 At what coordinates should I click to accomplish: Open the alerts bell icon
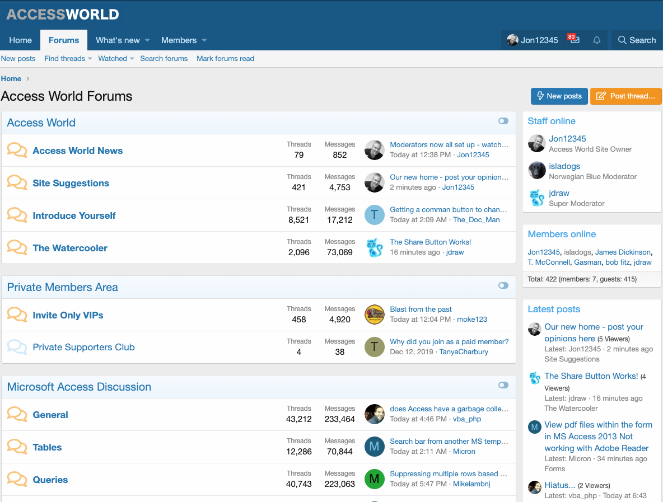(x=596, y=40)
